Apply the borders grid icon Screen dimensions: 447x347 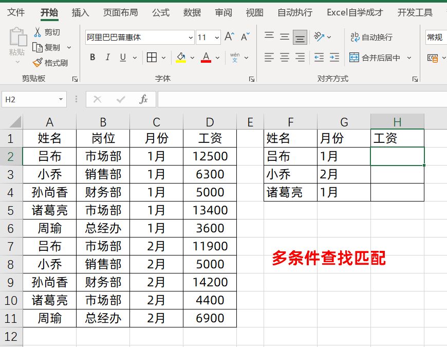(x=152, y=57)
